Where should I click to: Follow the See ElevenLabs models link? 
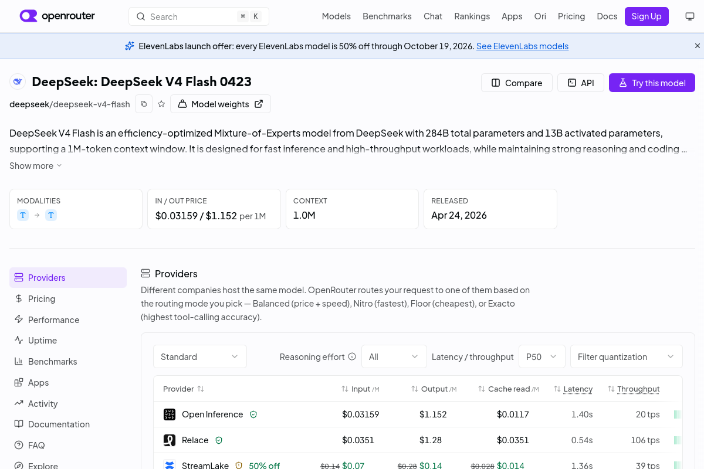[522, 46]
